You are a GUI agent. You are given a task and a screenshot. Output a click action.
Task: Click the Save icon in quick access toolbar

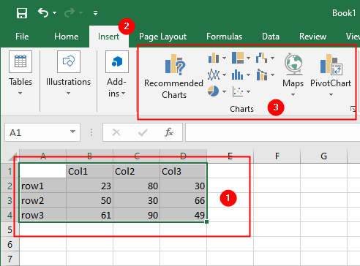[x=22, y=12]
